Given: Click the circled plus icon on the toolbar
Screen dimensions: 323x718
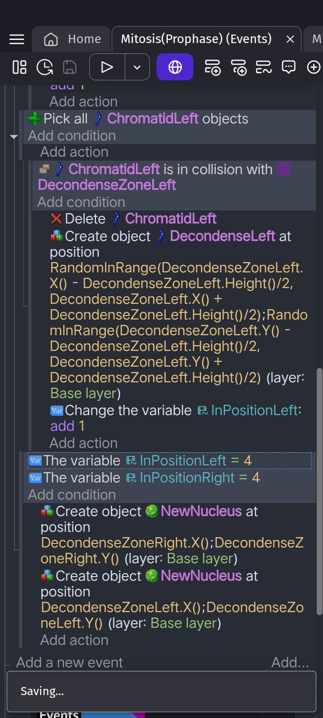Looking at the screenshot, I should [x=313, y=66].
